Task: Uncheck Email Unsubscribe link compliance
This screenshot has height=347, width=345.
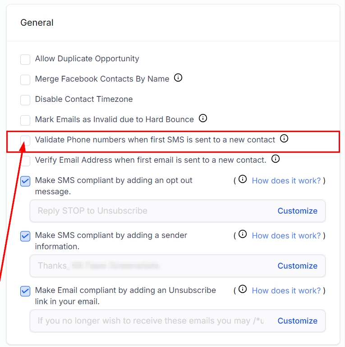Action: (26, 291)
